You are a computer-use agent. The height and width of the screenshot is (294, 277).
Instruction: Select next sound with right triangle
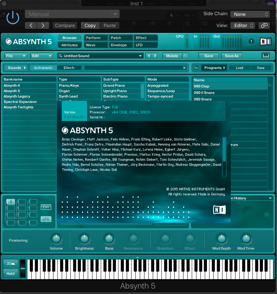click(155, 56)
